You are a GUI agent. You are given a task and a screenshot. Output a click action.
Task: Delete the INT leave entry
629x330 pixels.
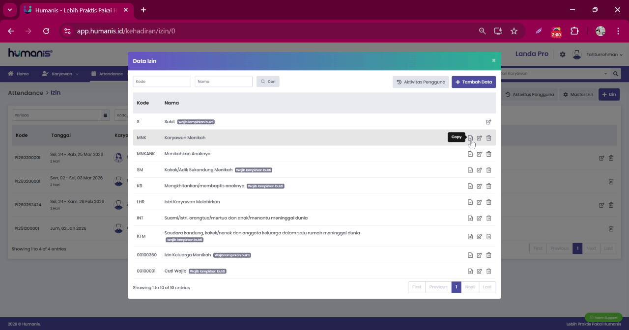pyautogui.click(x=489, y=218)
